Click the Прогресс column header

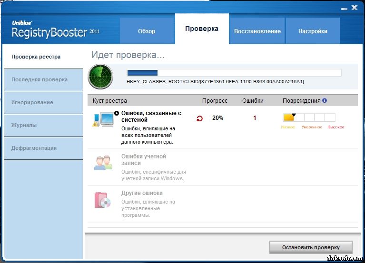215,101
